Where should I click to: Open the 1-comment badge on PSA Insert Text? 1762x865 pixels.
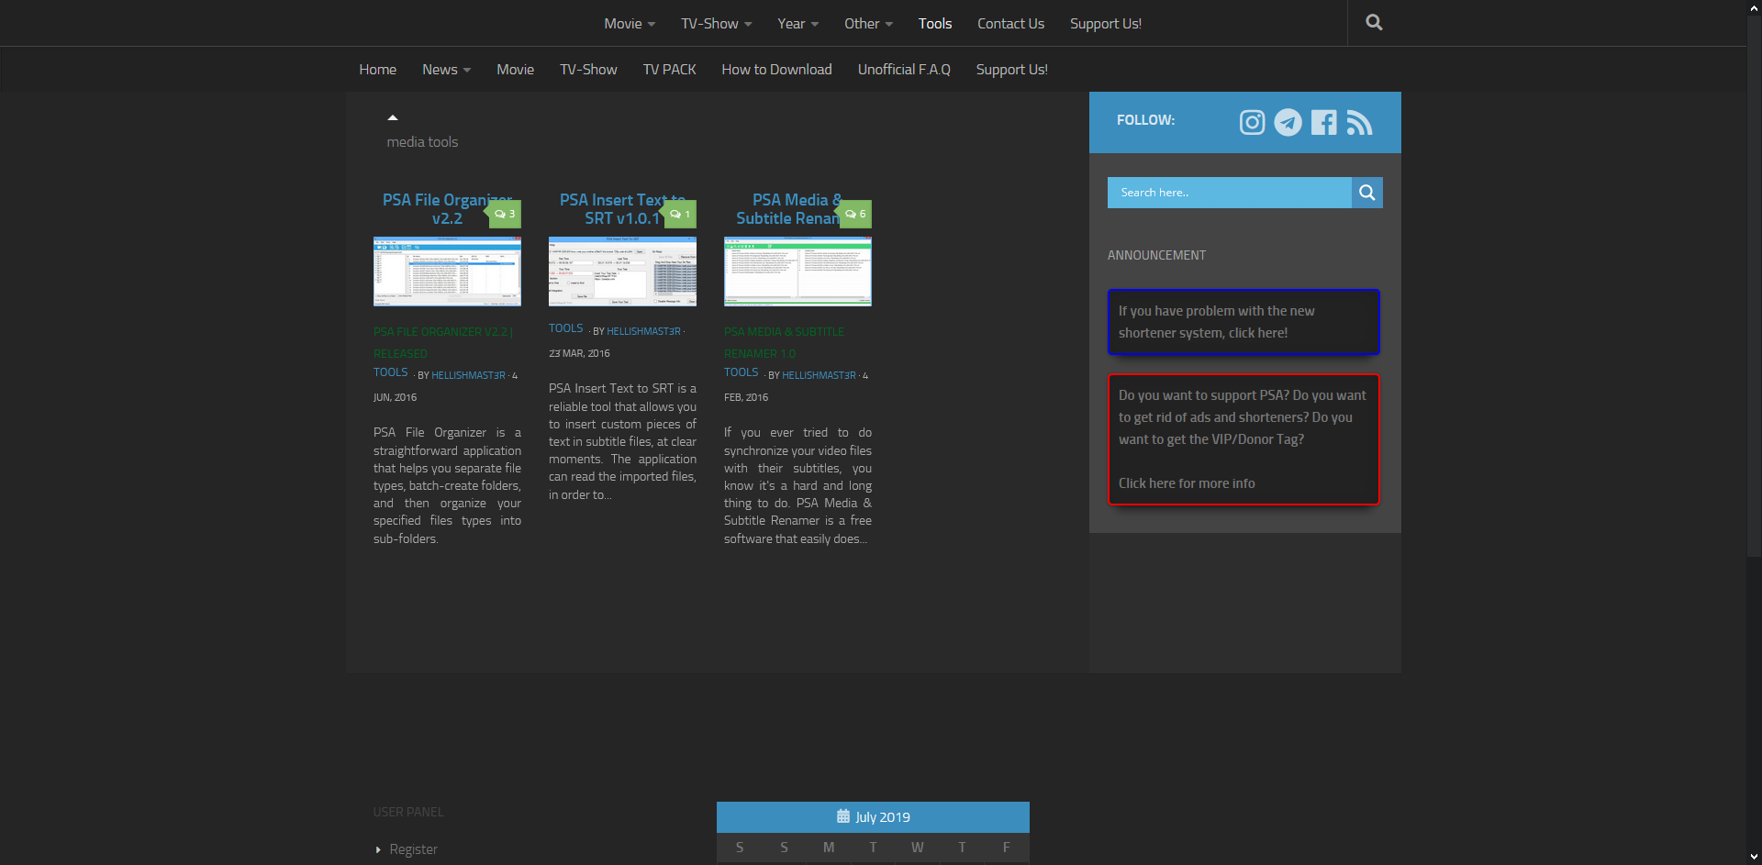coord(679,214)
